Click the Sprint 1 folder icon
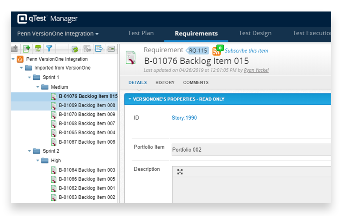341x216 pixels. [x=37, y=77]
